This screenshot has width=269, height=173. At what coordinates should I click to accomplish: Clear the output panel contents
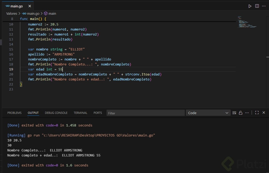pos(234,113)
